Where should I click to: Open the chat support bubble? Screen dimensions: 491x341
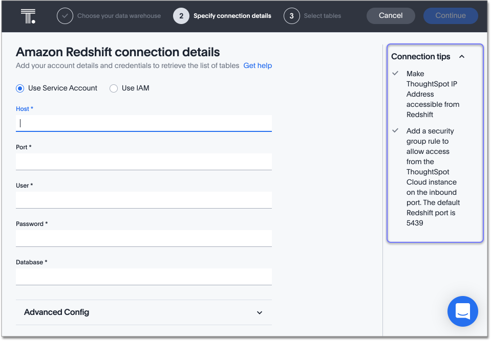[x=462, y=311]
